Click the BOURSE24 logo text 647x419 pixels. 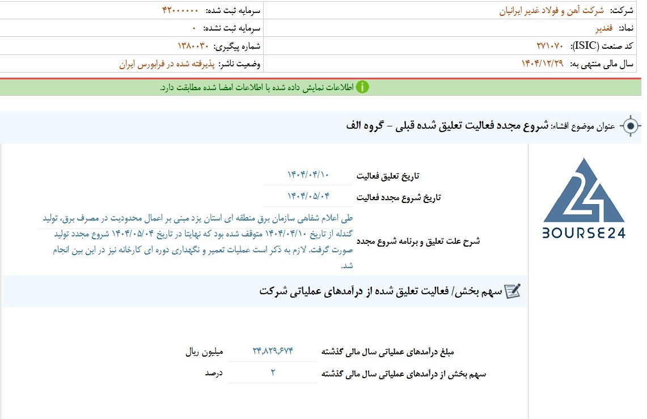(x=584, y=233)
